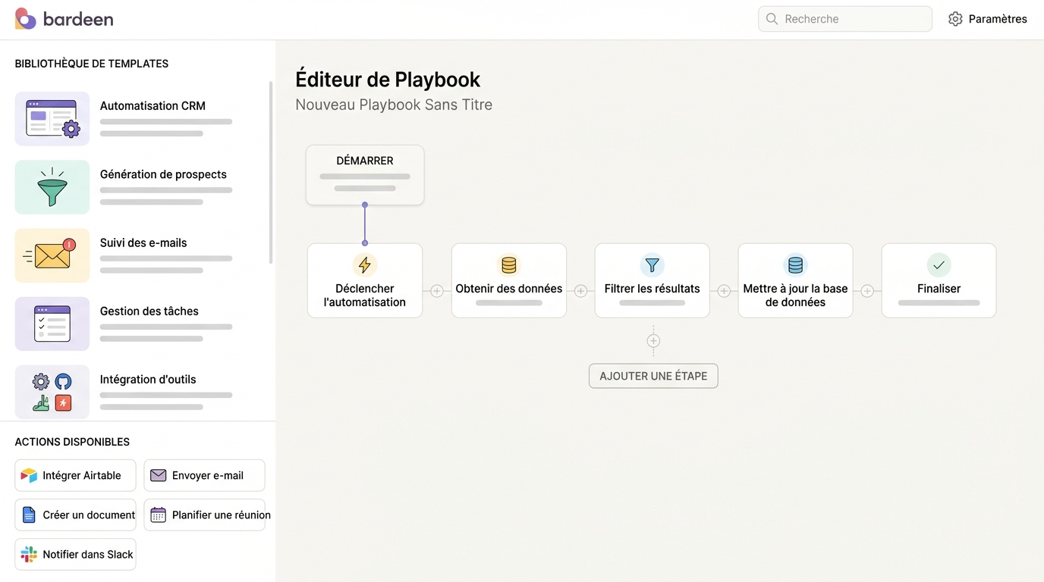Click the Paramètres gear icon
The height and width of the screenshot is (582, 1044).
point(955,19)
